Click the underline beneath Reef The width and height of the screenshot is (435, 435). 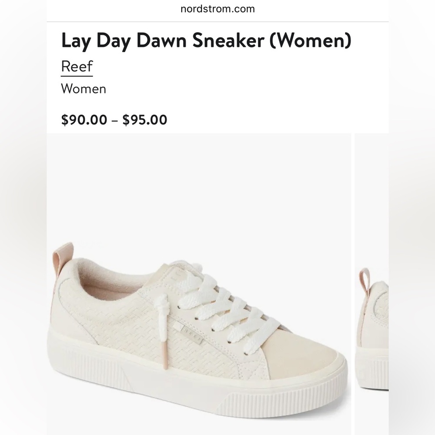tap(77, 76)
